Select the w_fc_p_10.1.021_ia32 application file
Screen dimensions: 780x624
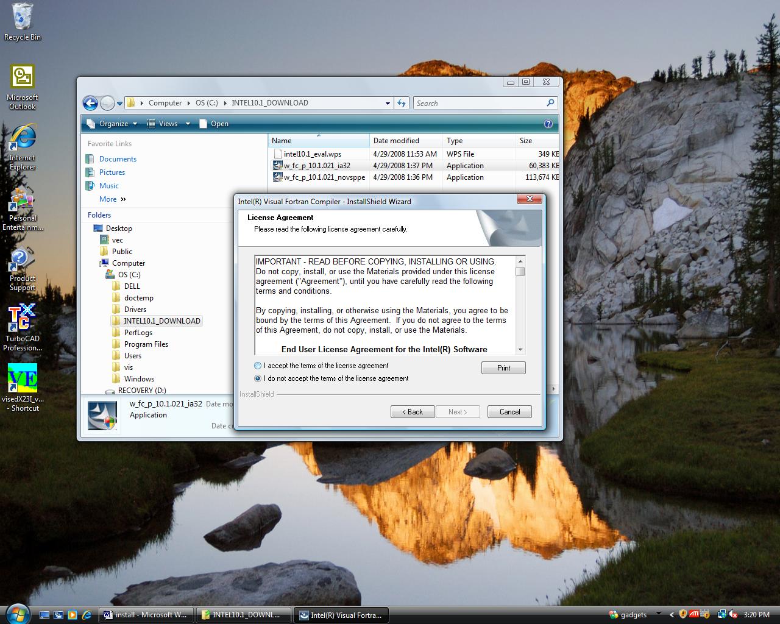coord(317,166)
